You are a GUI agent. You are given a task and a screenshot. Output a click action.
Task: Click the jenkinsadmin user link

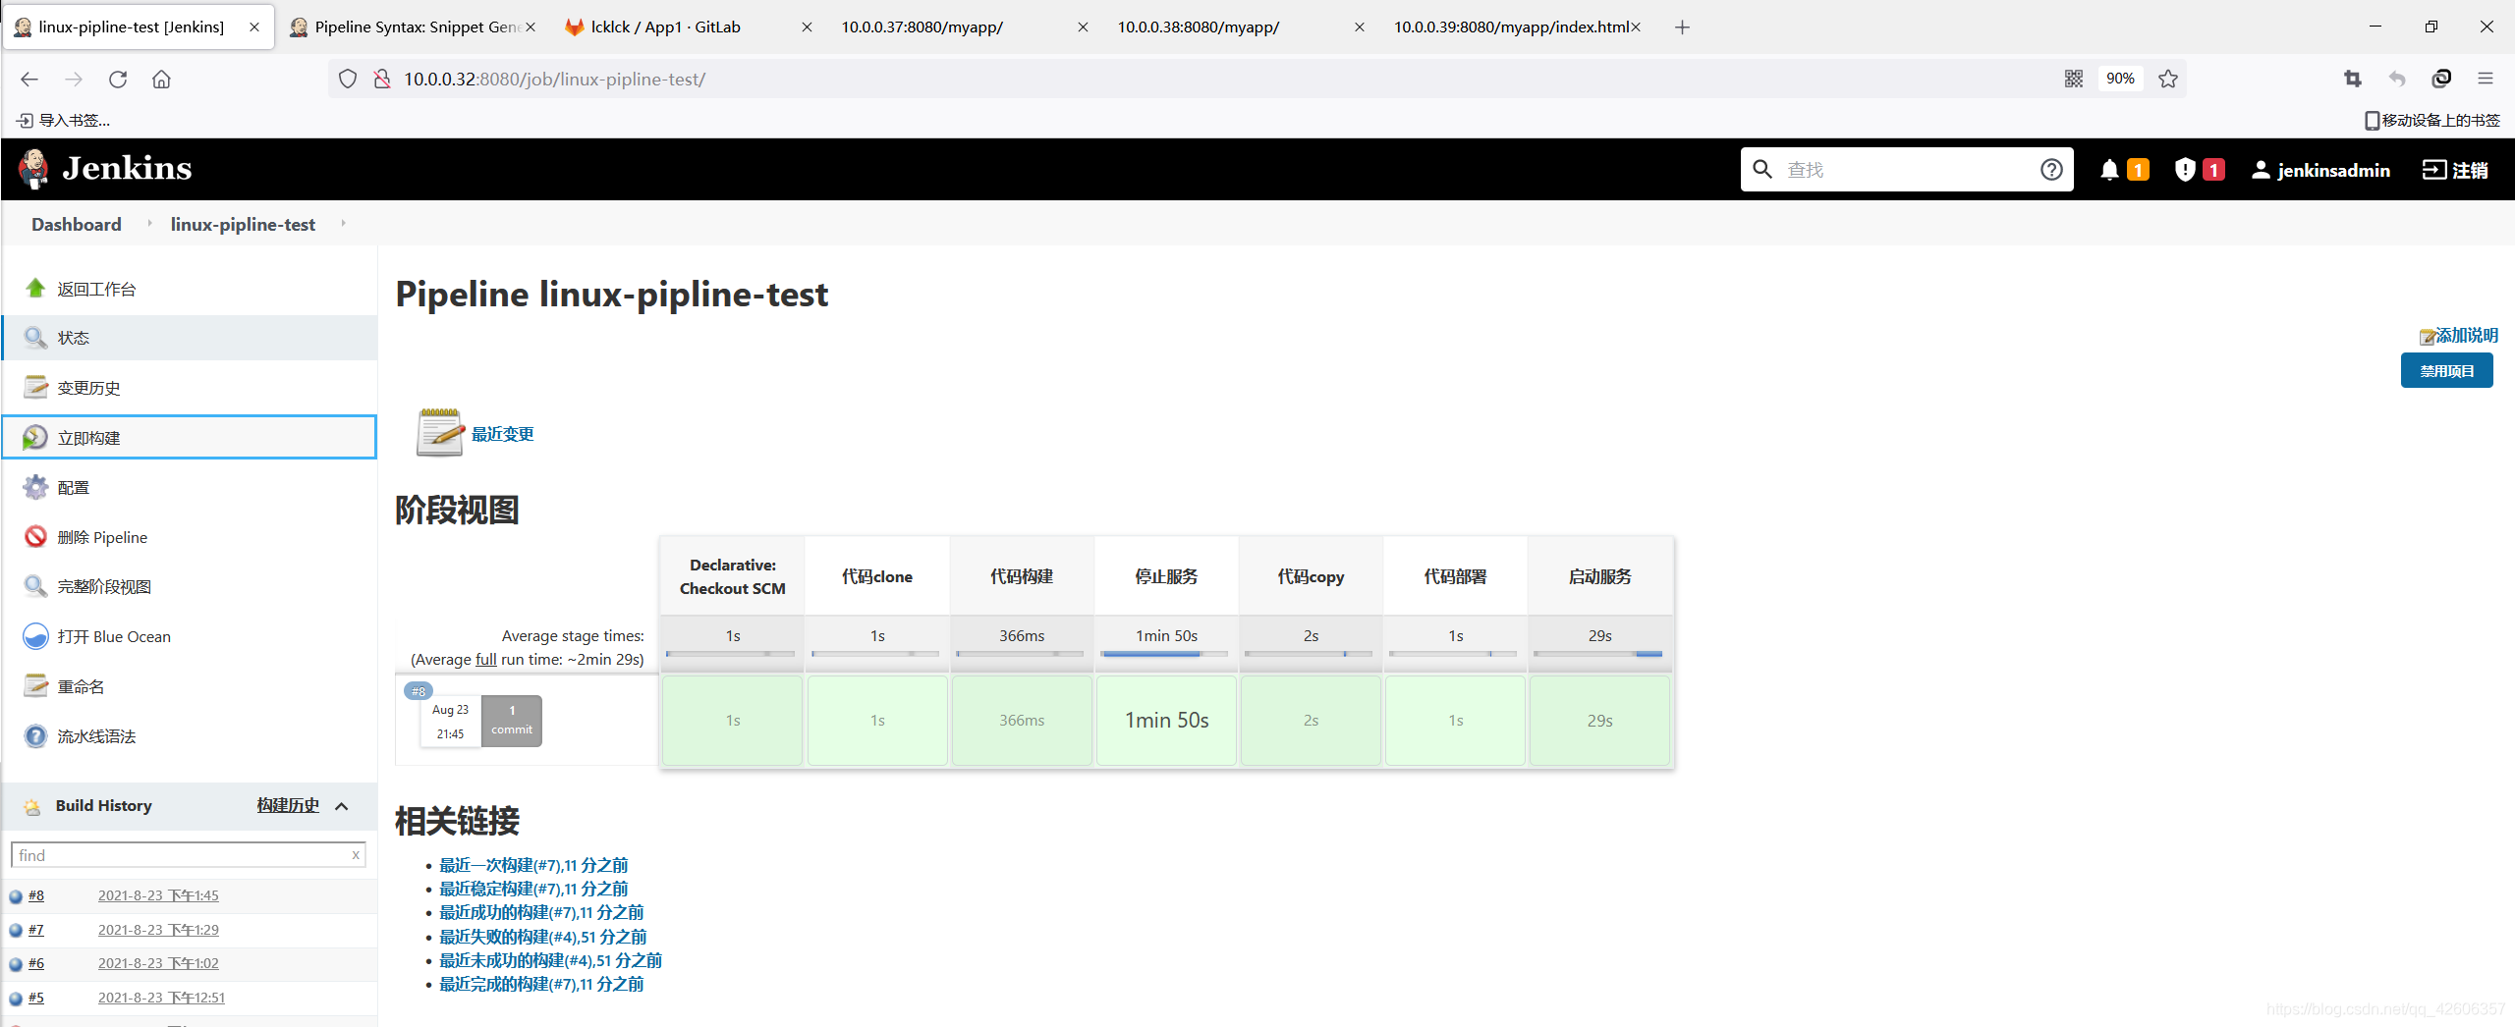pyautogui.click(x=2320, y=170)
